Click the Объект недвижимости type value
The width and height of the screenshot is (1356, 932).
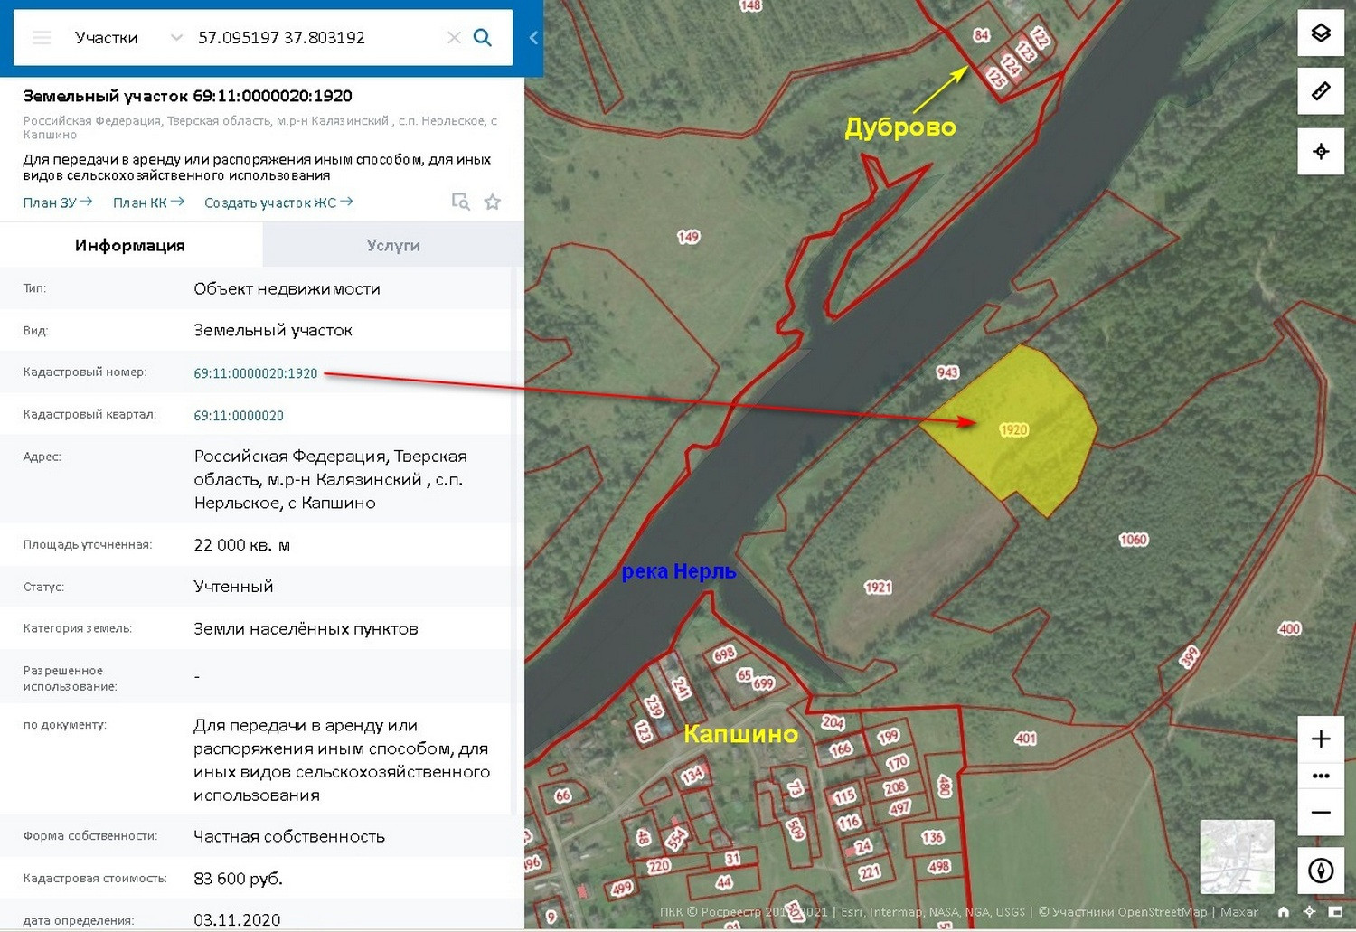[x=287, y=289]
